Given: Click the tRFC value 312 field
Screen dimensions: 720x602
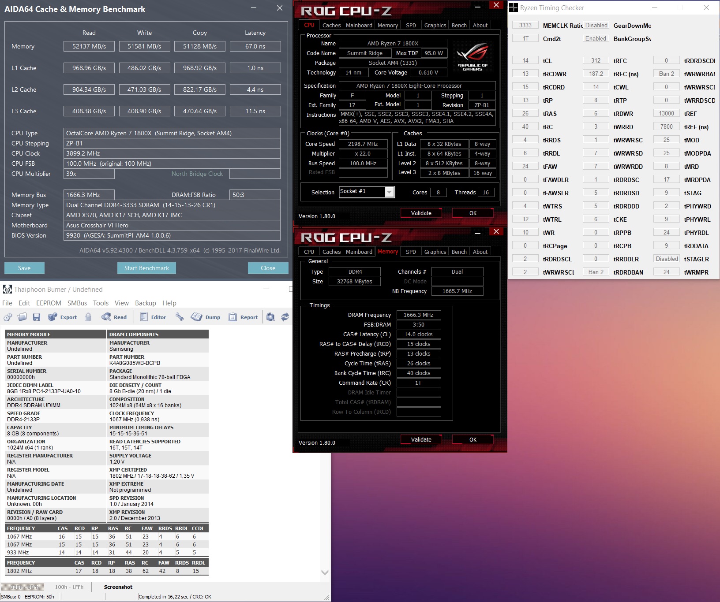Looking at the screenshot, I should [x=596, y=60].
